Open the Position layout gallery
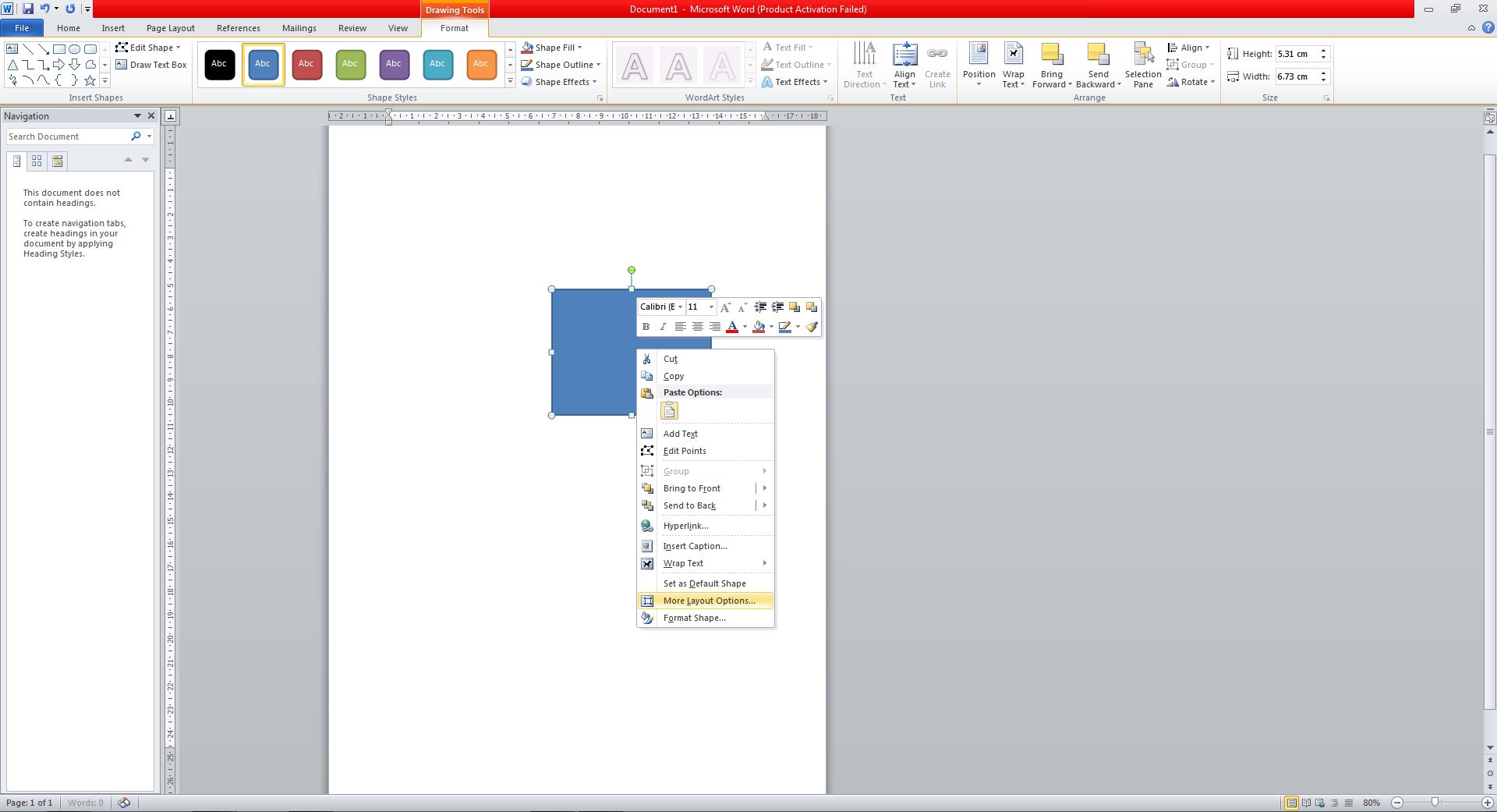The width and height of the screenshot is (1497, 812). (x=979, y=66)
